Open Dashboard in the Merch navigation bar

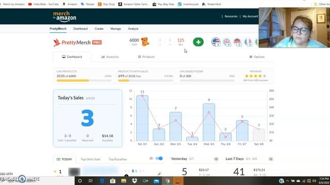80,29
